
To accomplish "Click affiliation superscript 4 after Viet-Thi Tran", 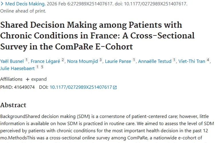I will coord(208,60).
